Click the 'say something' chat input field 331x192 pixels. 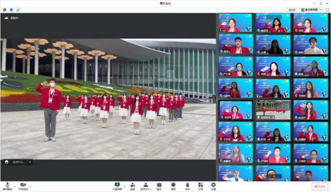(19, 162)
